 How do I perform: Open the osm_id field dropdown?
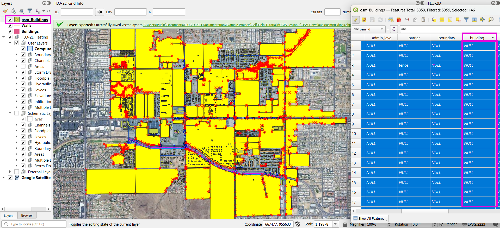coord(368,29)
